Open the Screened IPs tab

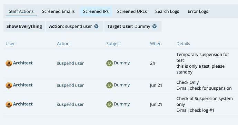[x=96, y=11]
